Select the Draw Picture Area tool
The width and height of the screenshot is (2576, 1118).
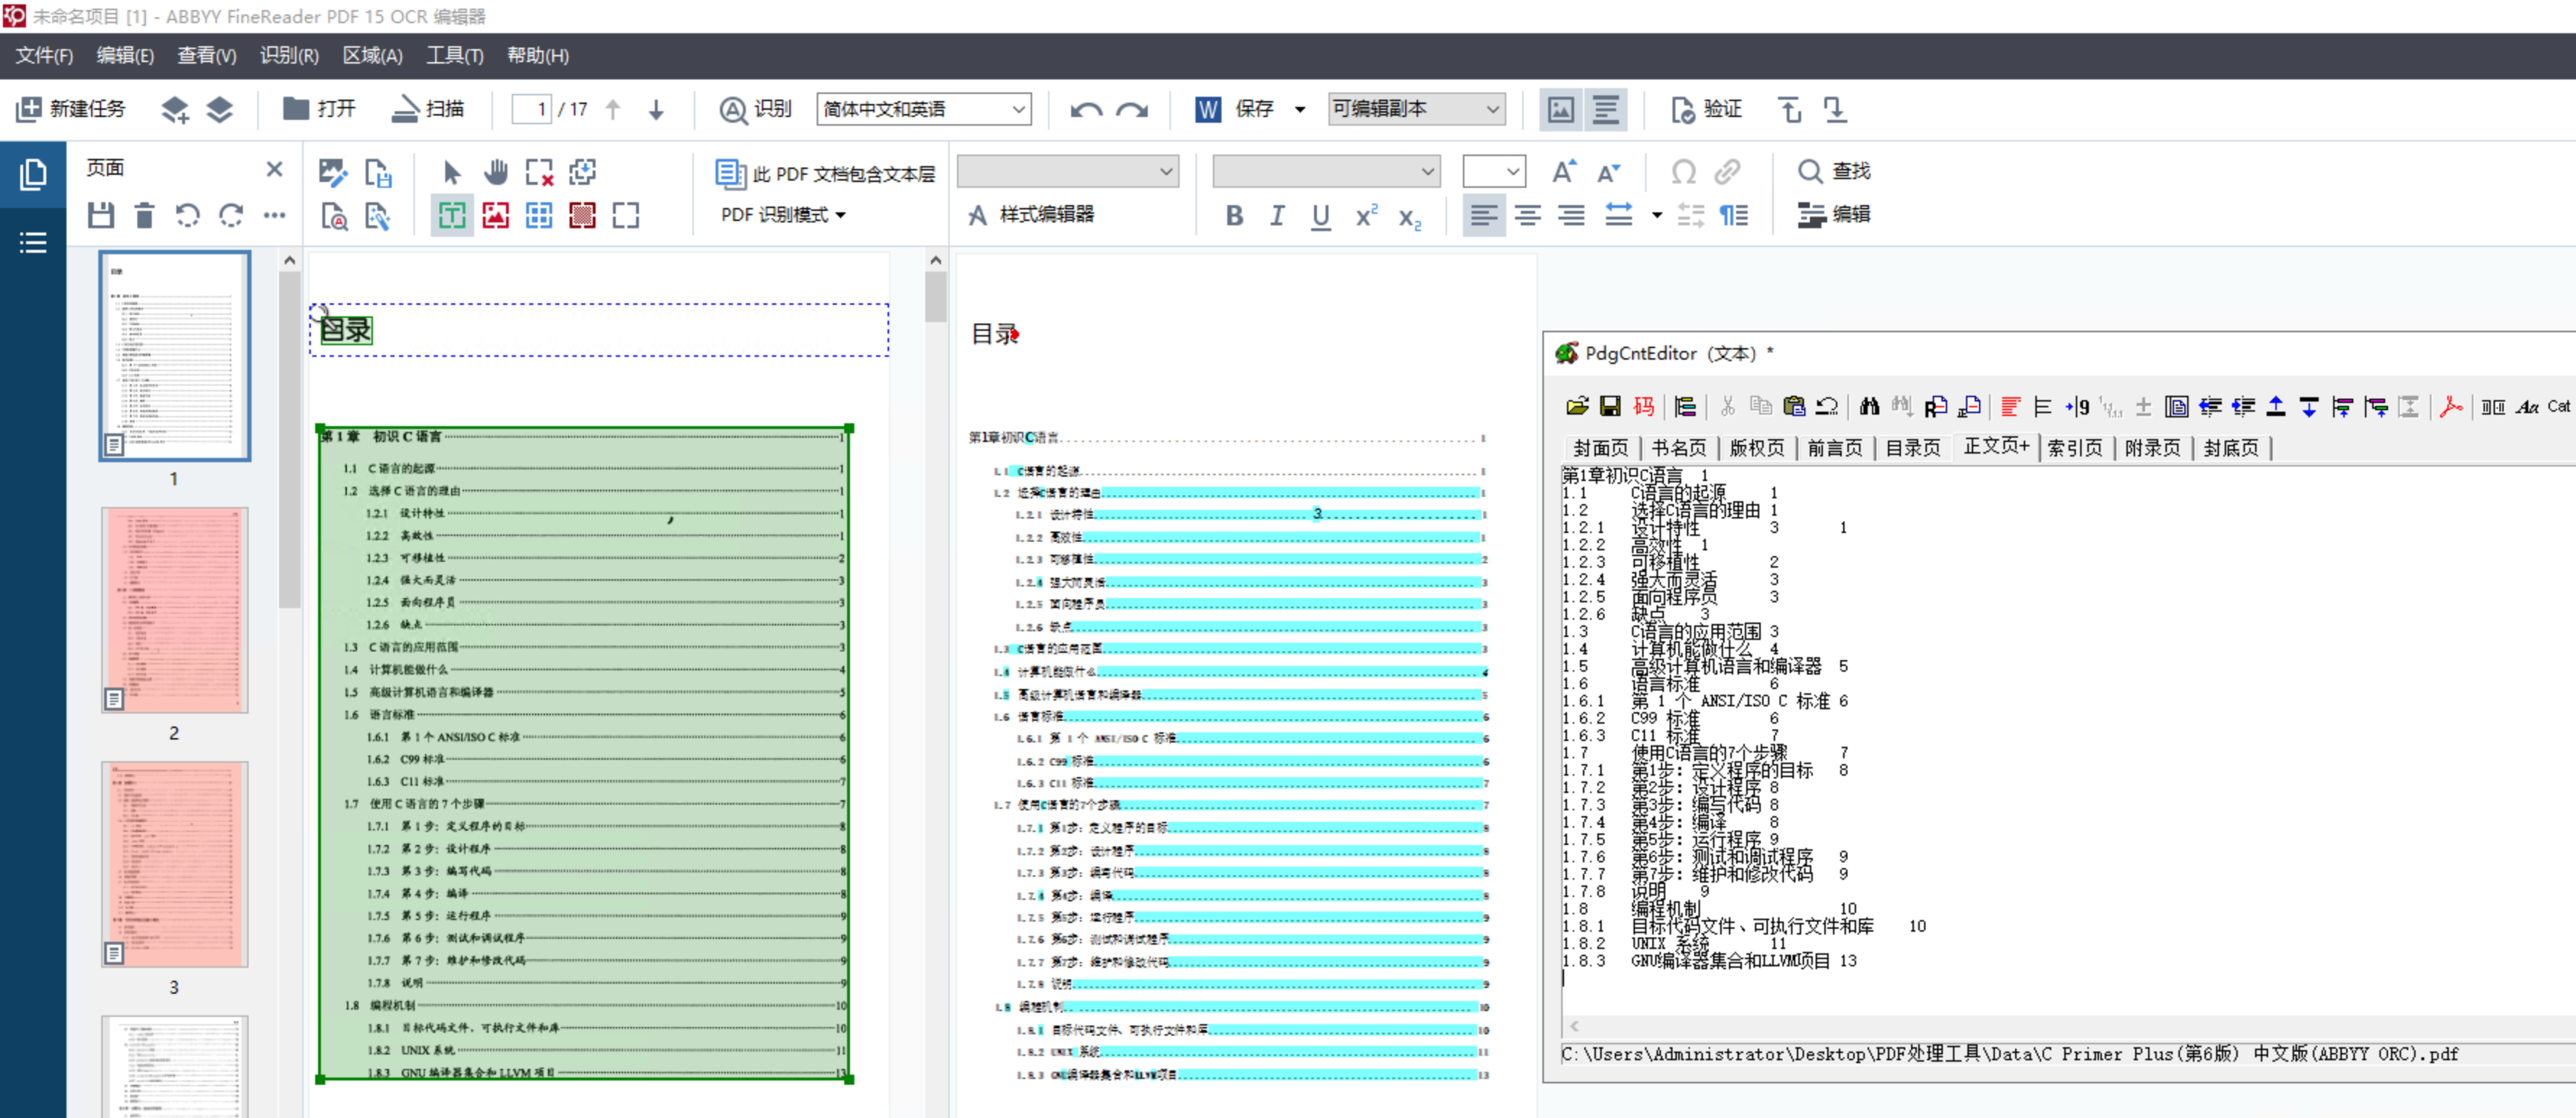[496, 214]
